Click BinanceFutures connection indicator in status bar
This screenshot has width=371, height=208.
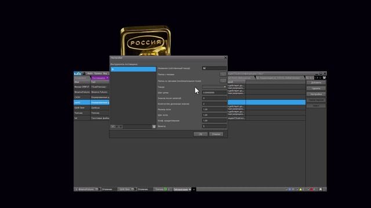87,189
